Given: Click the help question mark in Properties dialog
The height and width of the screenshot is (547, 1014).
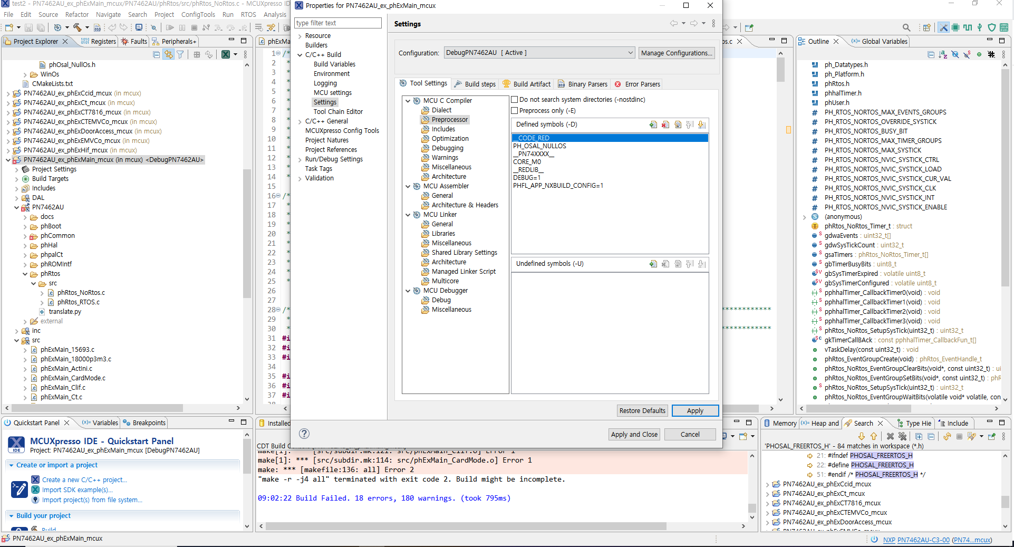Looking at the screenshot, I should (304, 434).
